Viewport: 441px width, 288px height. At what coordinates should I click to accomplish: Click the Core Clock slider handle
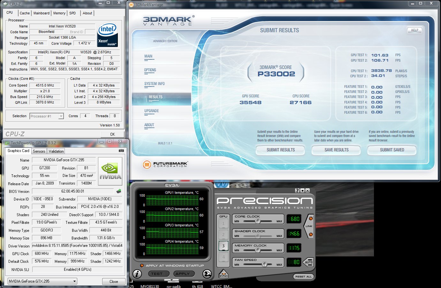(x=258, y=221)
